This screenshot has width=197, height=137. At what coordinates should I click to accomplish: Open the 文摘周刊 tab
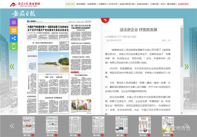coord(102,4)
